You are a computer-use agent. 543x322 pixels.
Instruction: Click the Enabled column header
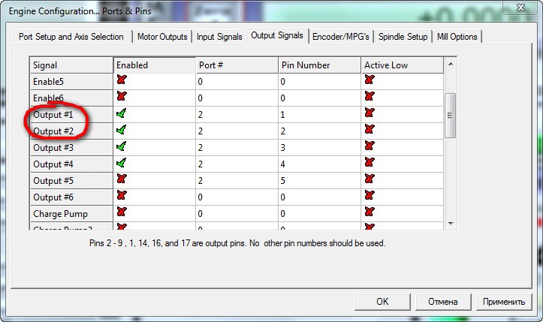pos(155,65)
